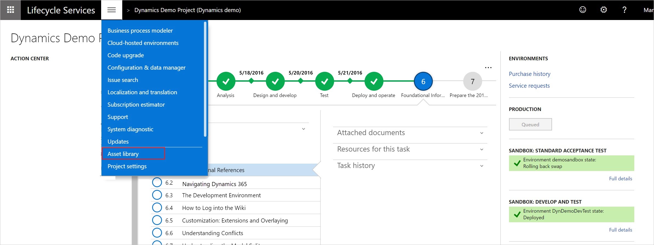Open Cloud-hosted environments menu item
Viewport: 654px width, 245px height.
click(143, 43)
